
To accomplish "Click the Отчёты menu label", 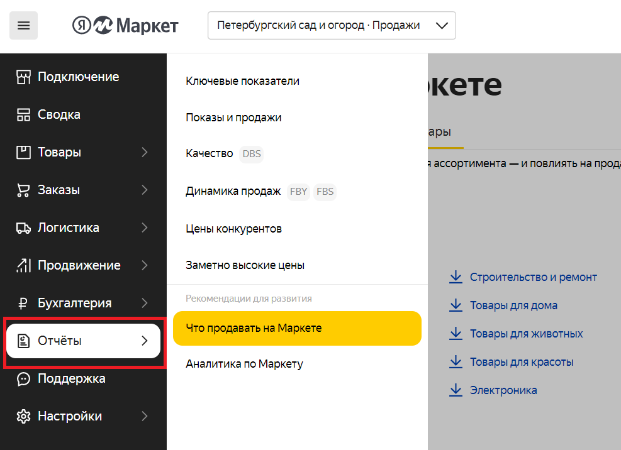I will [59, 341].
